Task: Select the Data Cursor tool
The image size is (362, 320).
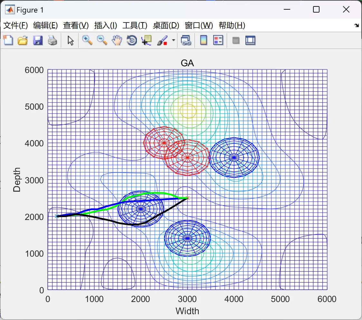Action: [147, 41]
